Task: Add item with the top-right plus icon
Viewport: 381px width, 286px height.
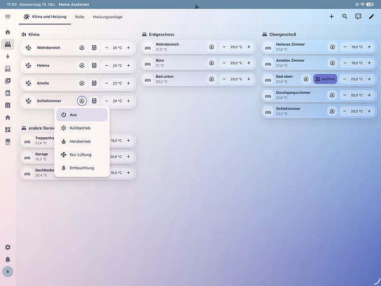Action: (331, 17)
